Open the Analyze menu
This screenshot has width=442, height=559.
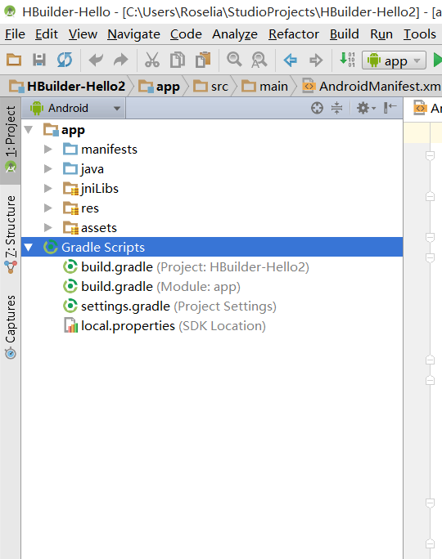235,34
